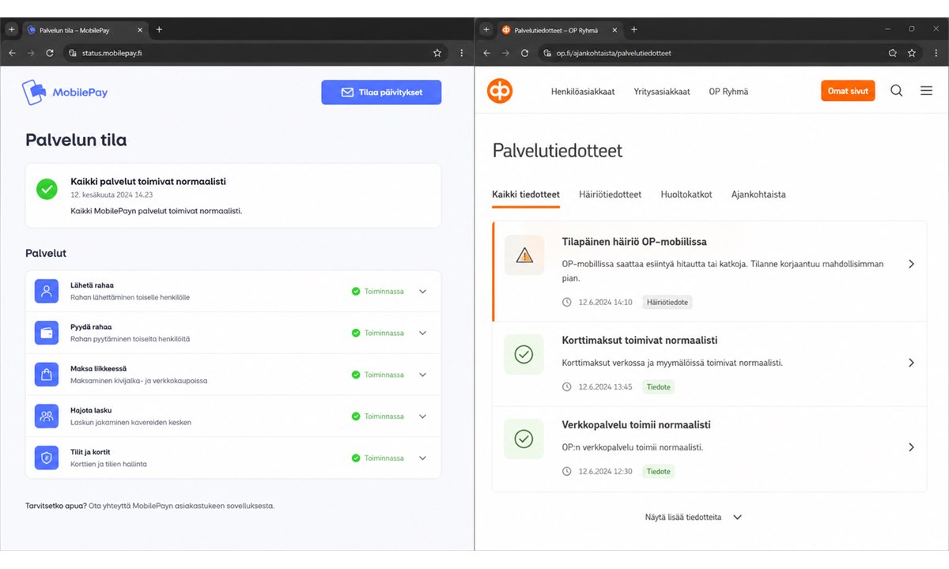Click the Tilaa päivitykset button
The image size is (949, 569).
381,92
